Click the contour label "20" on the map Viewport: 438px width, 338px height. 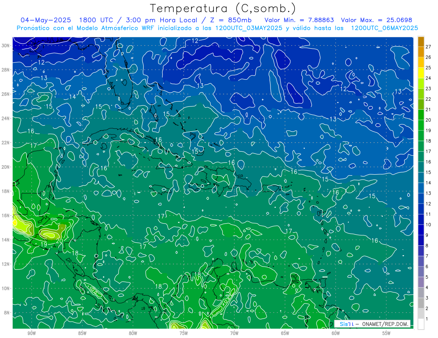(59, 241)
